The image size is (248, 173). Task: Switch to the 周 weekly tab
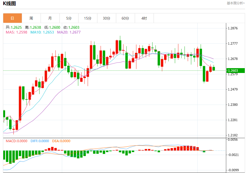point(31,18)
